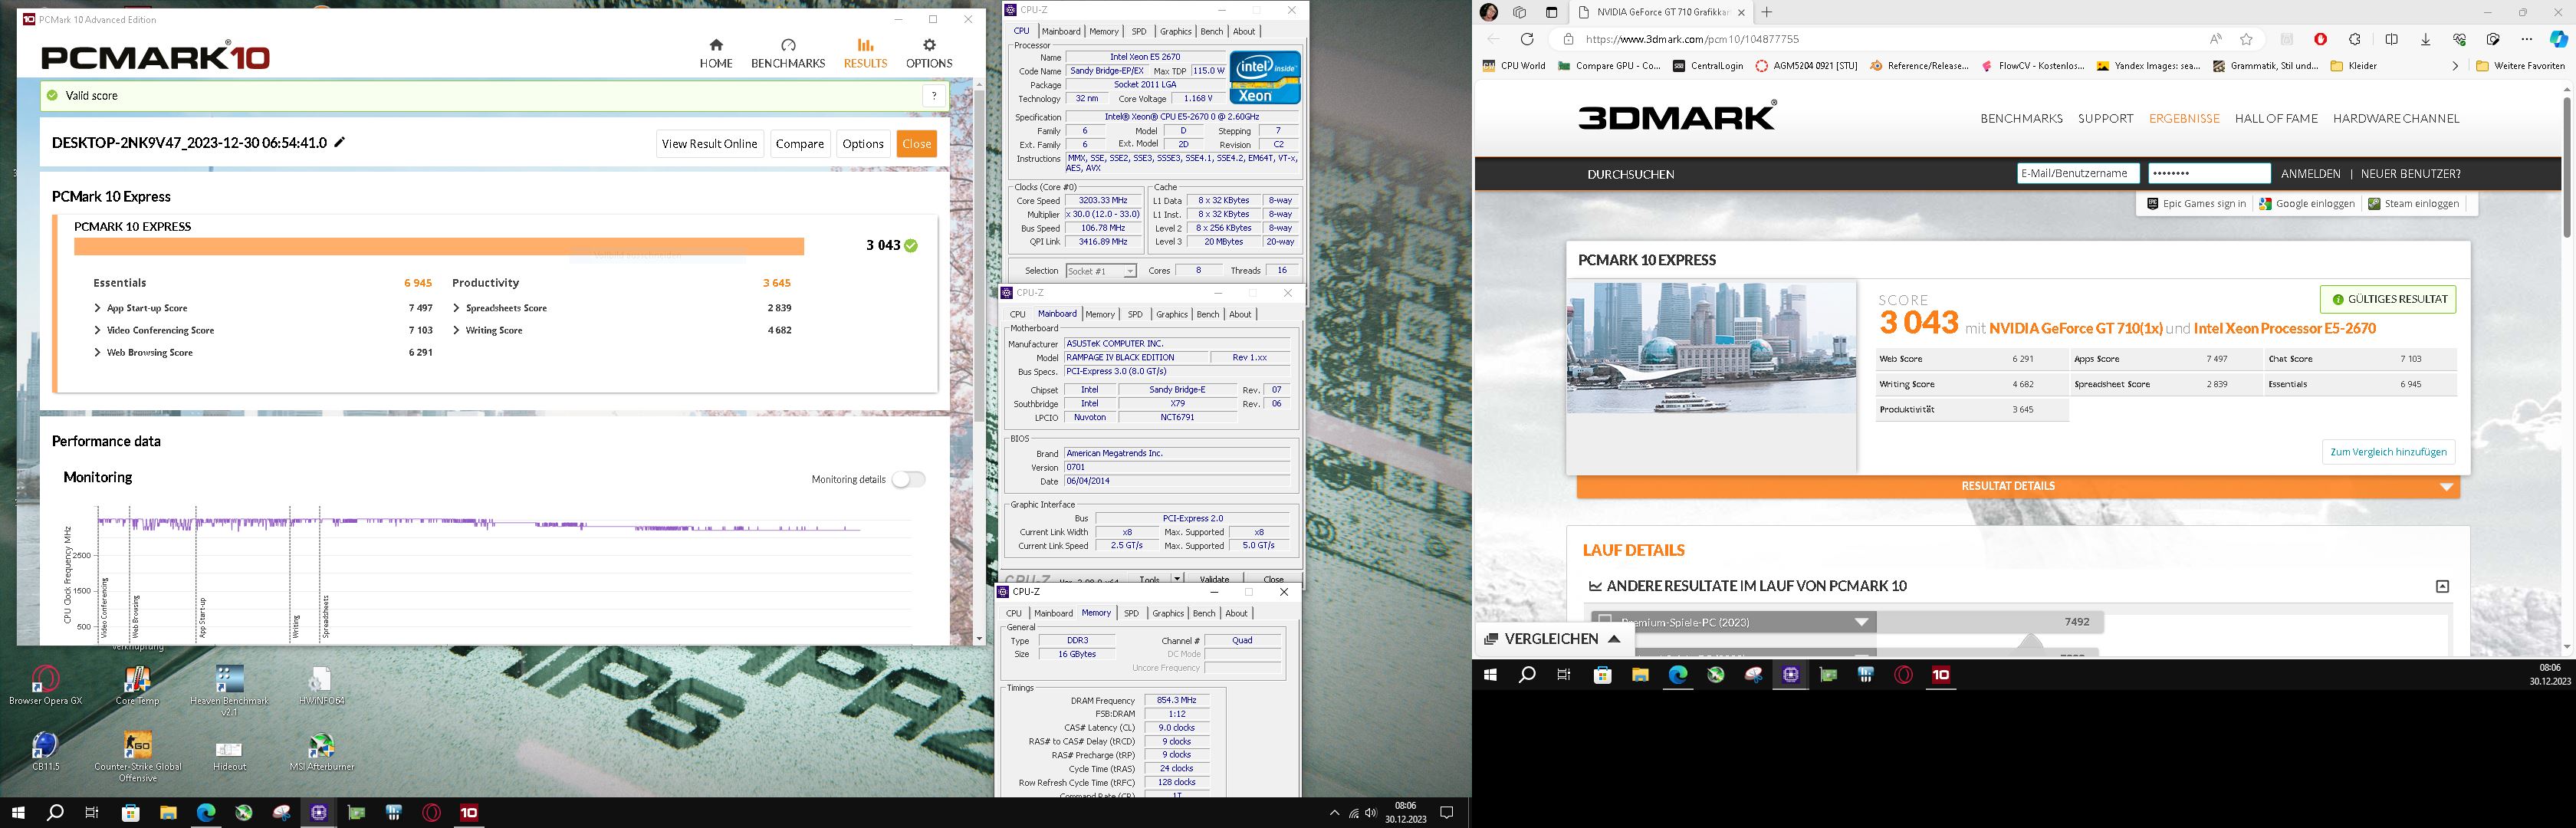Image resolution: width=2576 pixels, height=828 pixels.
Task: Activate Read aloud icon in the address bar
Action: point(2216,39)
